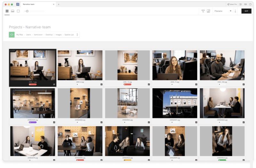Click the SHIP button
256x168 pixels.
(246, 11)
